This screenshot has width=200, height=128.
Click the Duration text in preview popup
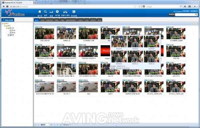coord(118,66)
